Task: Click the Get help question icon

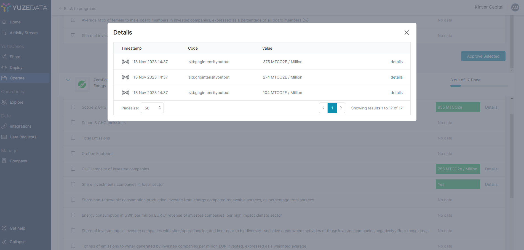Action: point(4,228)
